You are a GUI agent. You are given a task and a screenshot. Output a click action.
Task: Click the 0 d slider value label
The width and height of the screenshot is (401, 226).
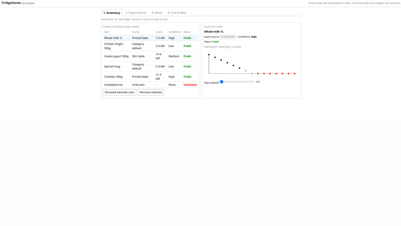[x=258, y=82]
